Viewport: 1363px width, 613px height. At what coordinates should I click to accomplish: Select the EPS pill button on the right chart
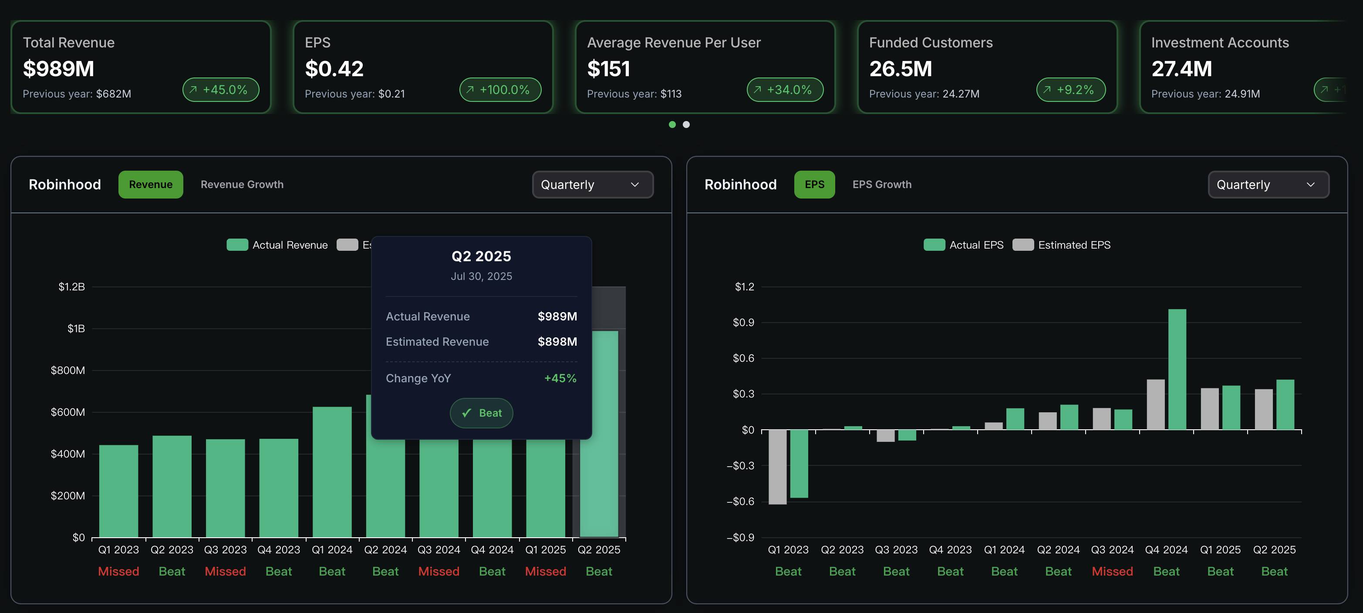tap(814, 185)
